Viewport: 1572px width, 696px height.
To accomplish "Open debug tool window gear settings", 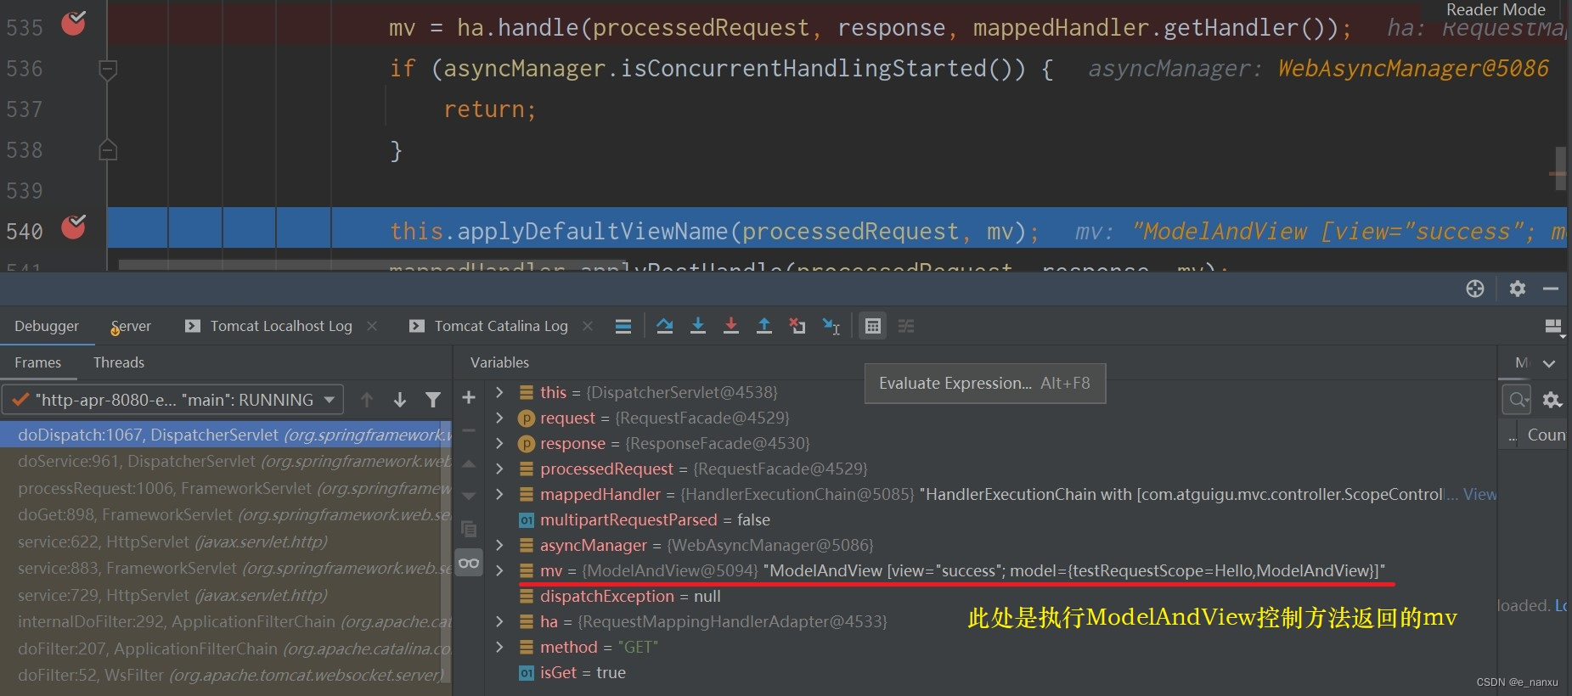I will 1518,289.
